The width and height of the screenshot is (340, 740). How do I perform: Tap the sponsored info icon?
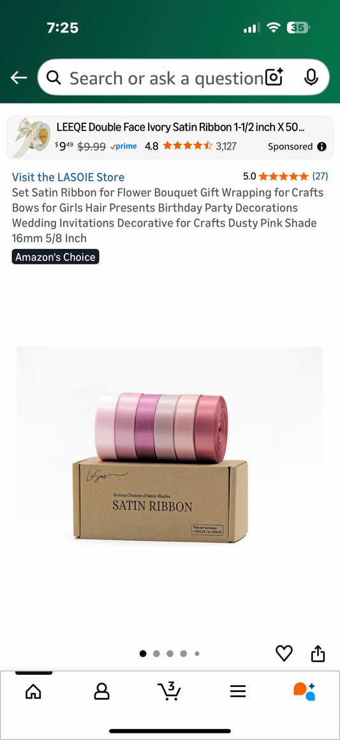[322, 146]
